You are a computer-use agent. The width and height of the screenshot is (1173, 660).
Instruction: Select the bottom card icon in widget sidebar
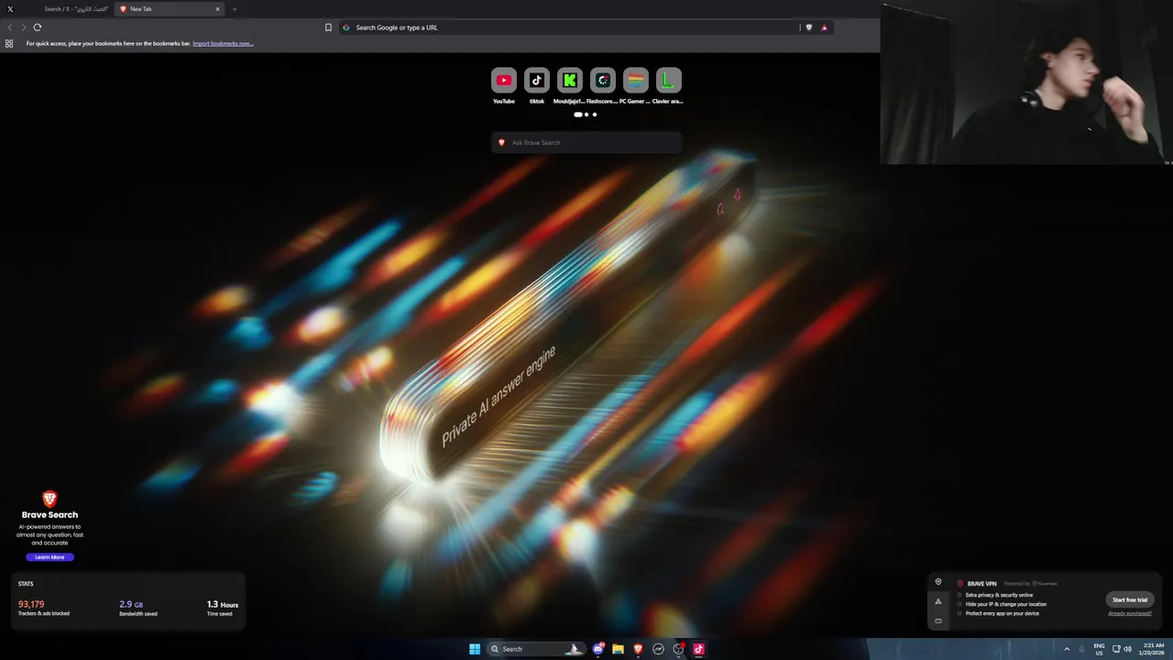(937, 621)
